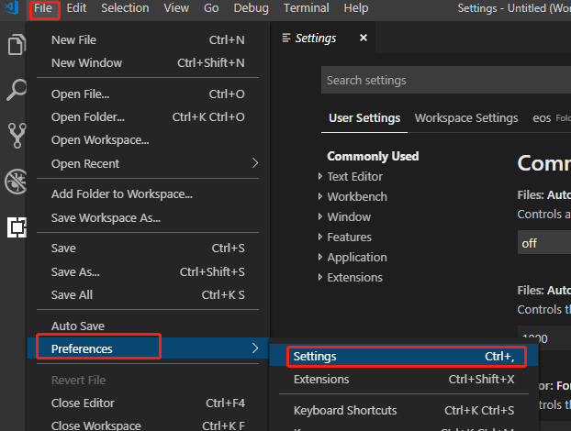Switch to Workspace Settings tab
571x431 pixels.
pyautogui.click(x=466, y=118)
